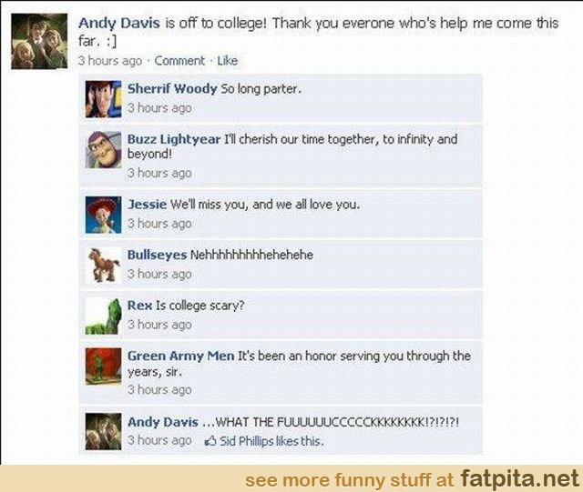Click the Rex commenter name
Viewport: 583px width, 492px height.
coord(139,306)
